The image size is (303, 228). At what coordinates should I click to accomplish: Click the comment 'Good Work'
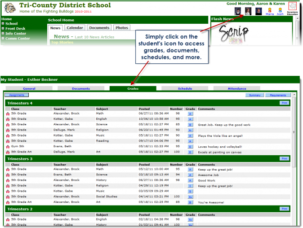pyautogui.click(x=206, y=180)
